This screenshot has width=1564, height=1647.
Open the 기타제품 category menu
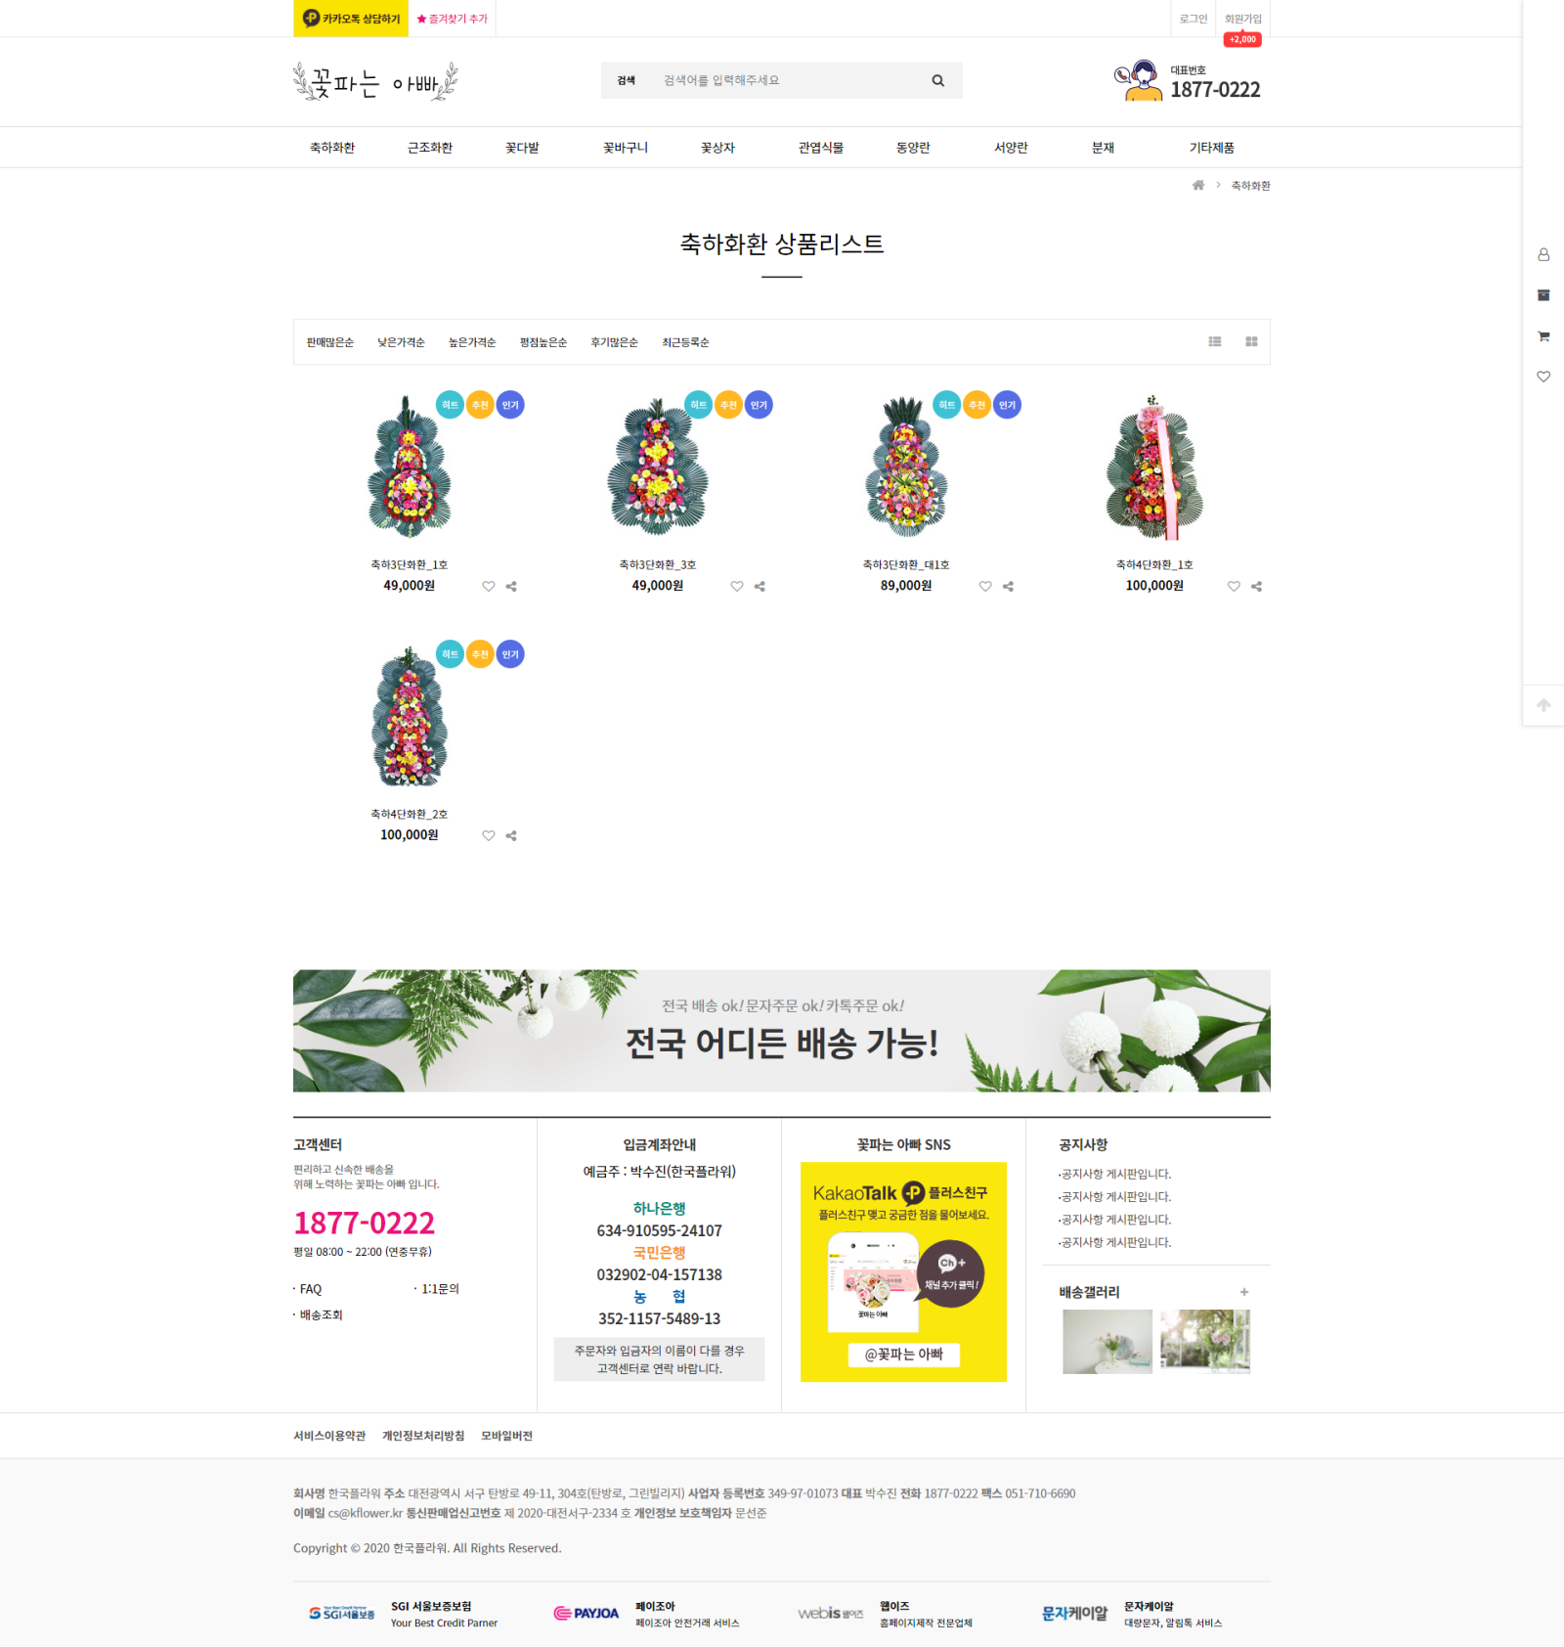(1211, 148)
